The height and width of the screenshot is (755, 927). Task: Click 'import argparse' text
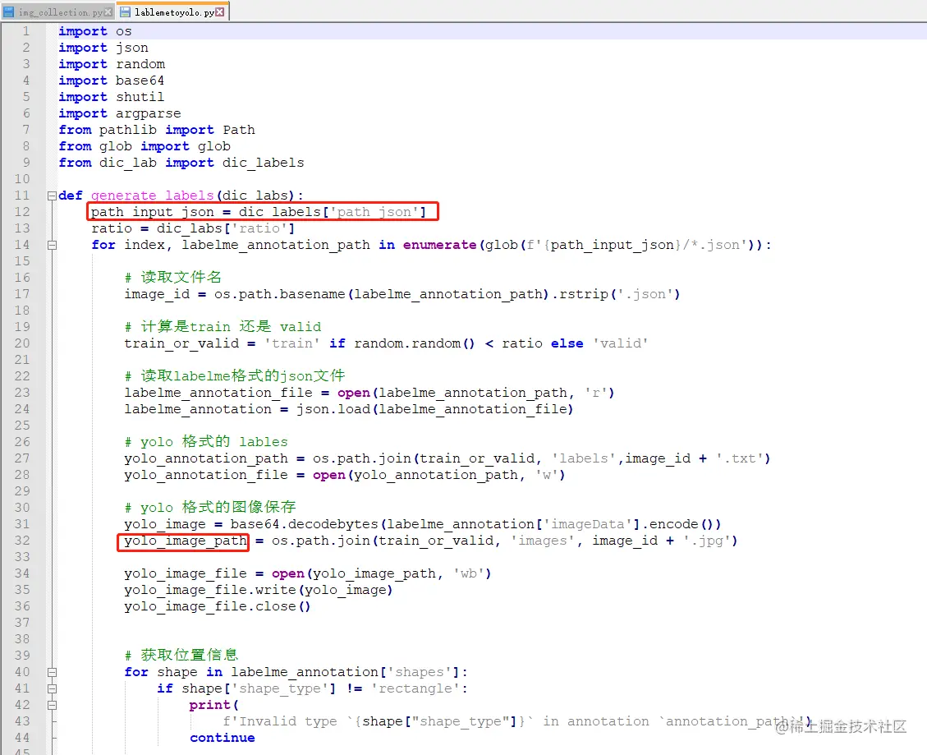pyautogui.click(x=120, y=113)
